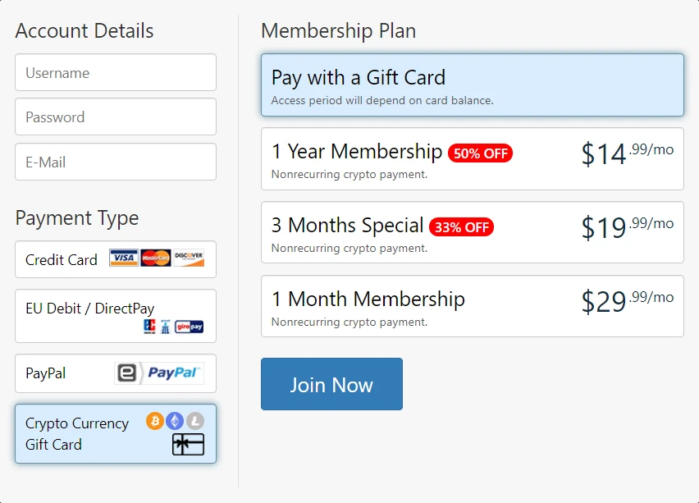Click the giropay logo
Image resolution: width=699 pixels, height=503 pixels.
(190, 327)
